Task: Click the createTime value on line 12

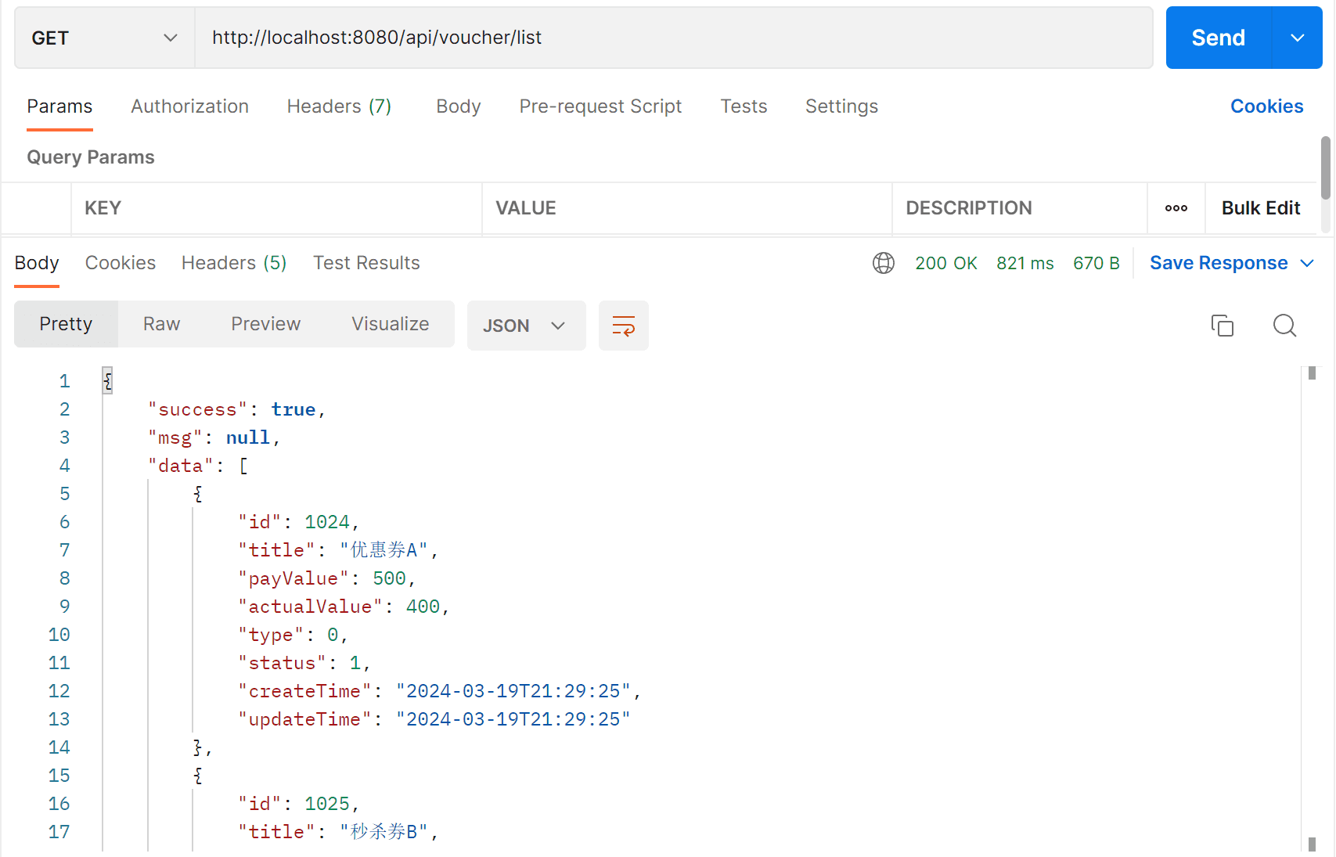Action: coord(513,691)
